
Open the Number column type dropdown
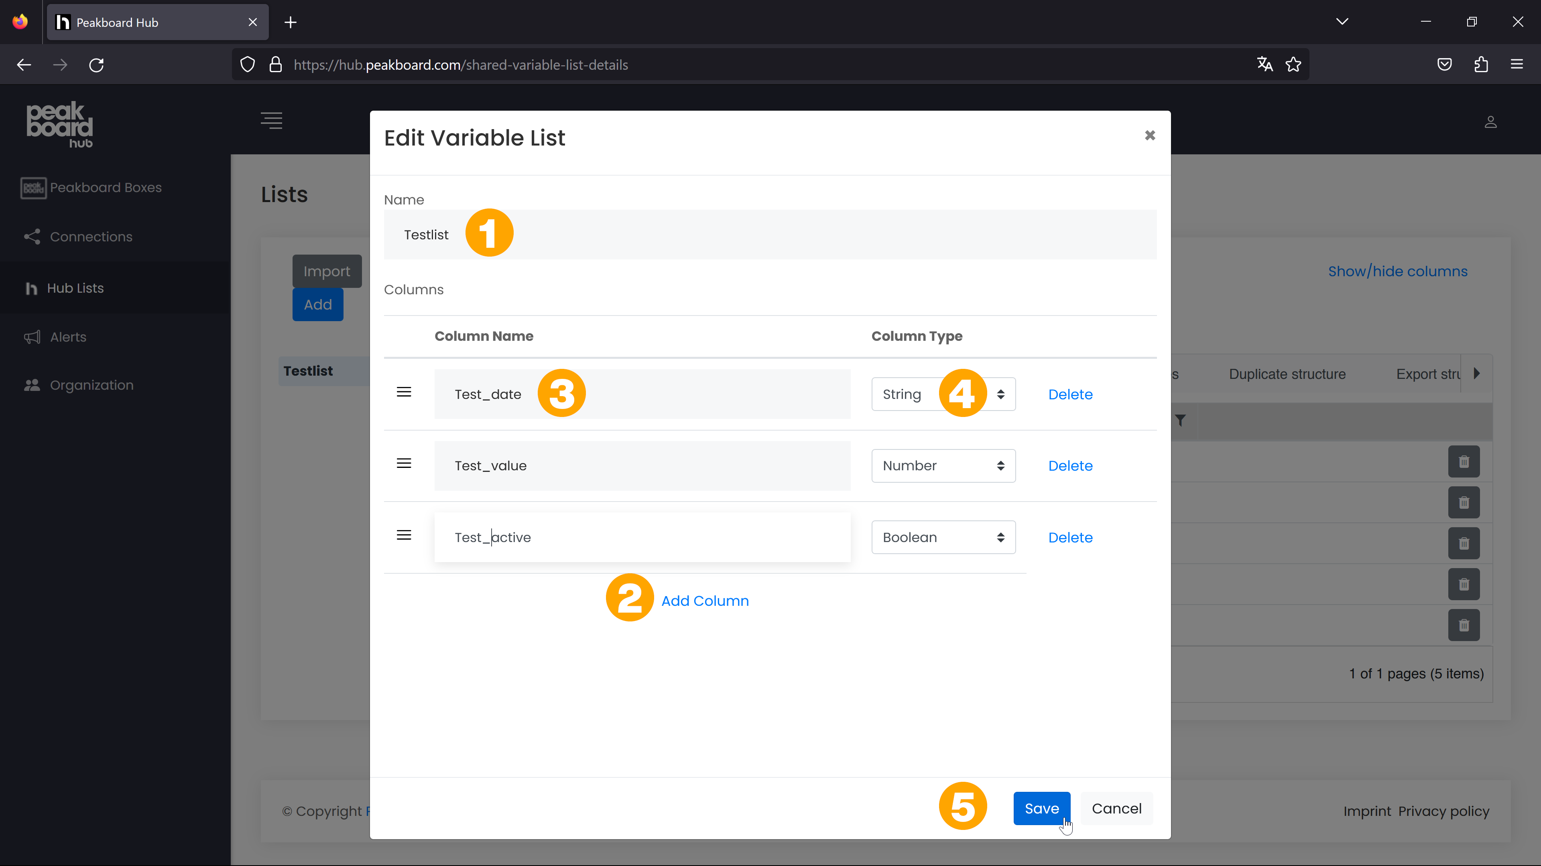coord(943,465)
